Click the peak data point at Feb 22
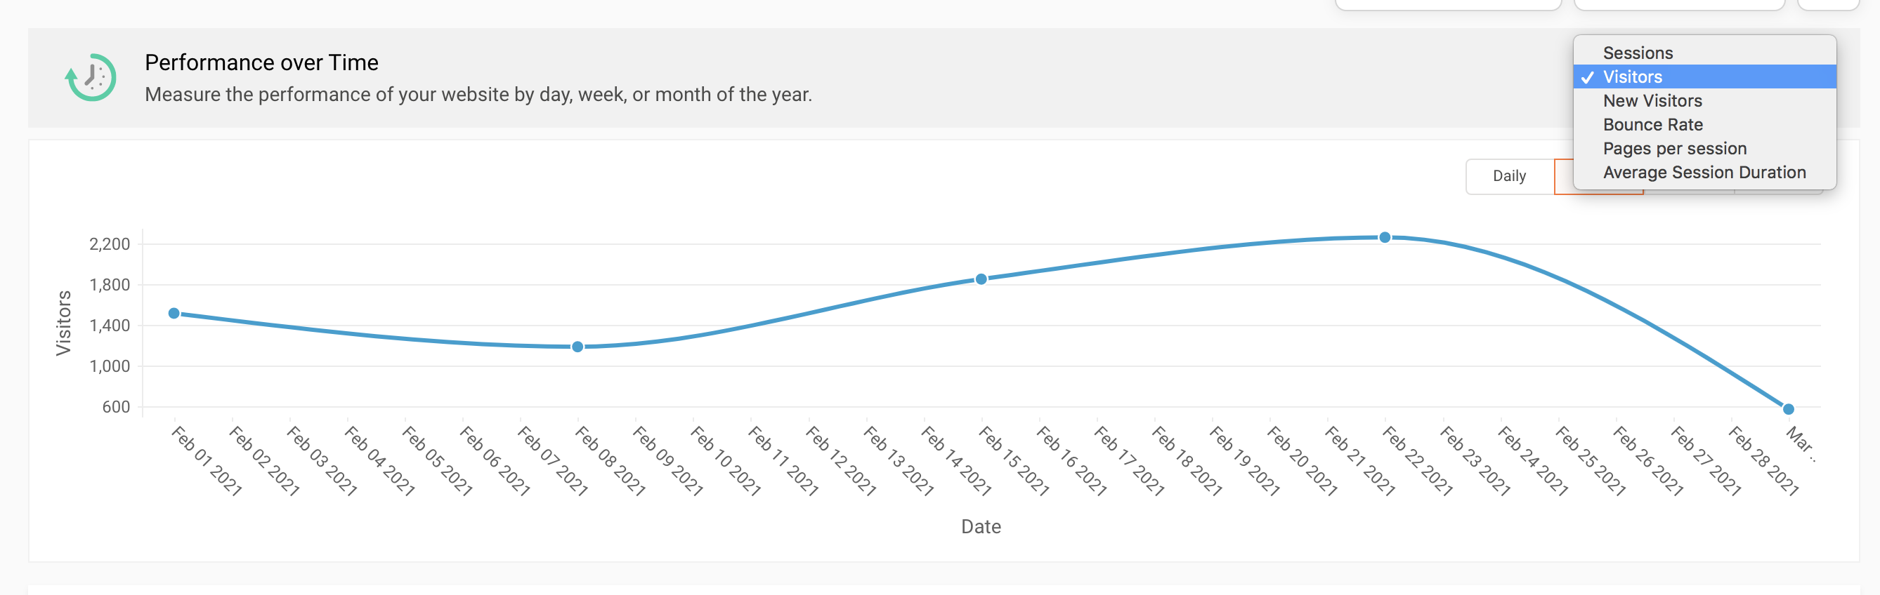Viewport: 1880px width, 595px height. coord(1385,238)
